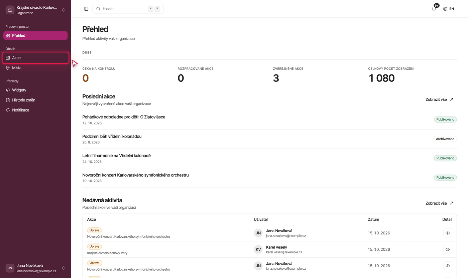Click the Datum column header
468x278 pixels.
pyautogui.click(x=373, y=219)
